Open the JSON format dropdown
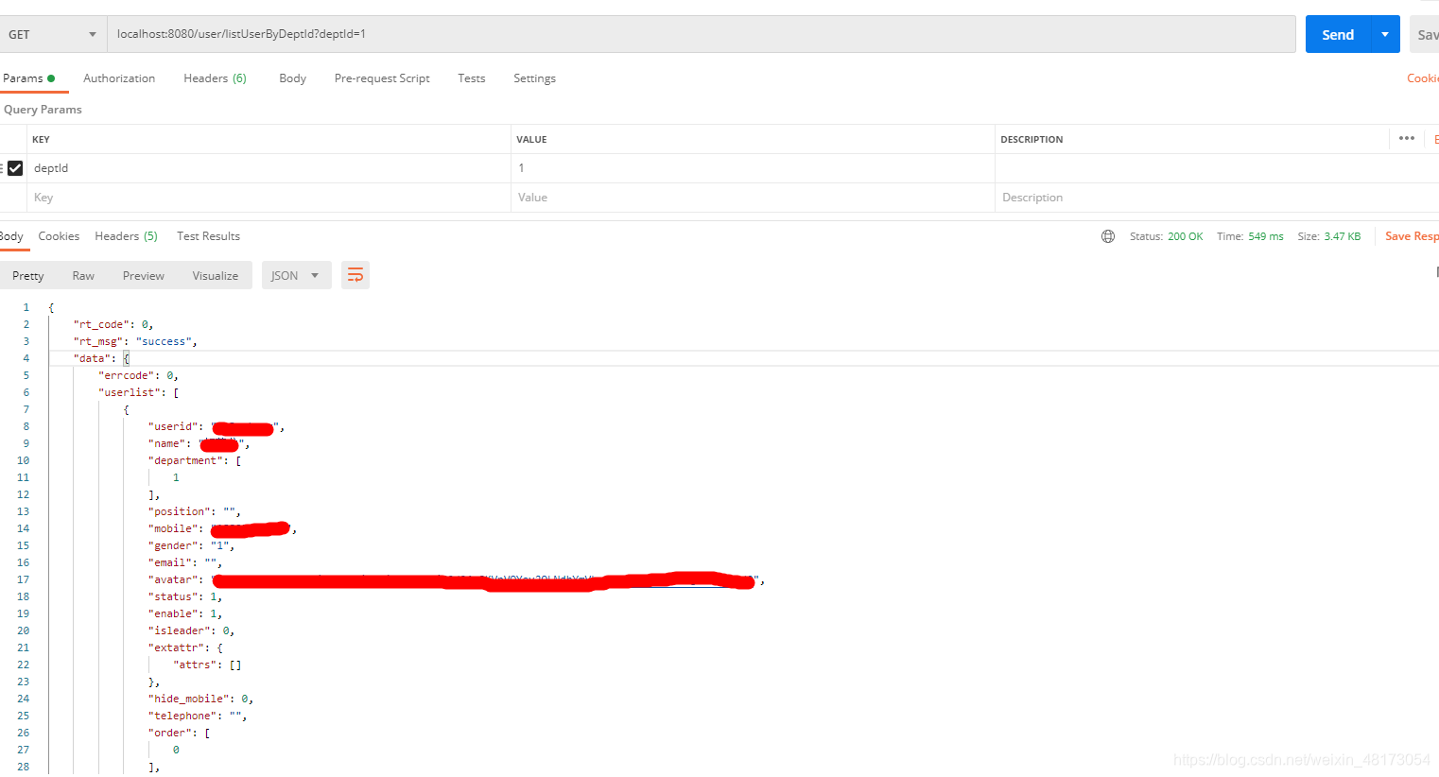 point(296,276)
